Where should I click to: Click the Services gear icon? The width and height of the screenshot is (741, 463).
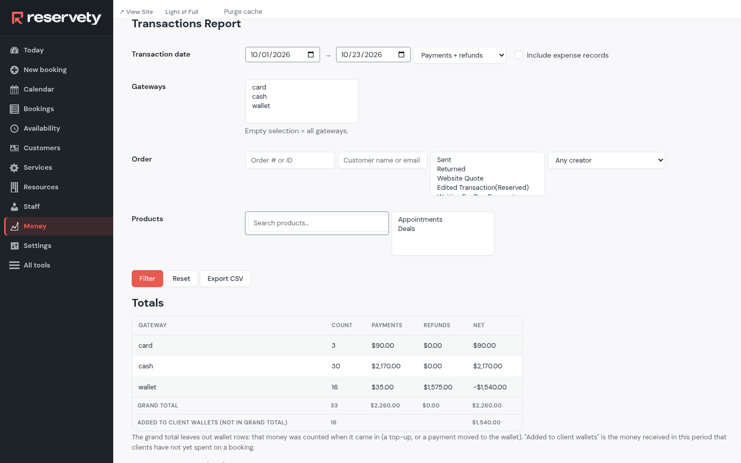[14, 168]
